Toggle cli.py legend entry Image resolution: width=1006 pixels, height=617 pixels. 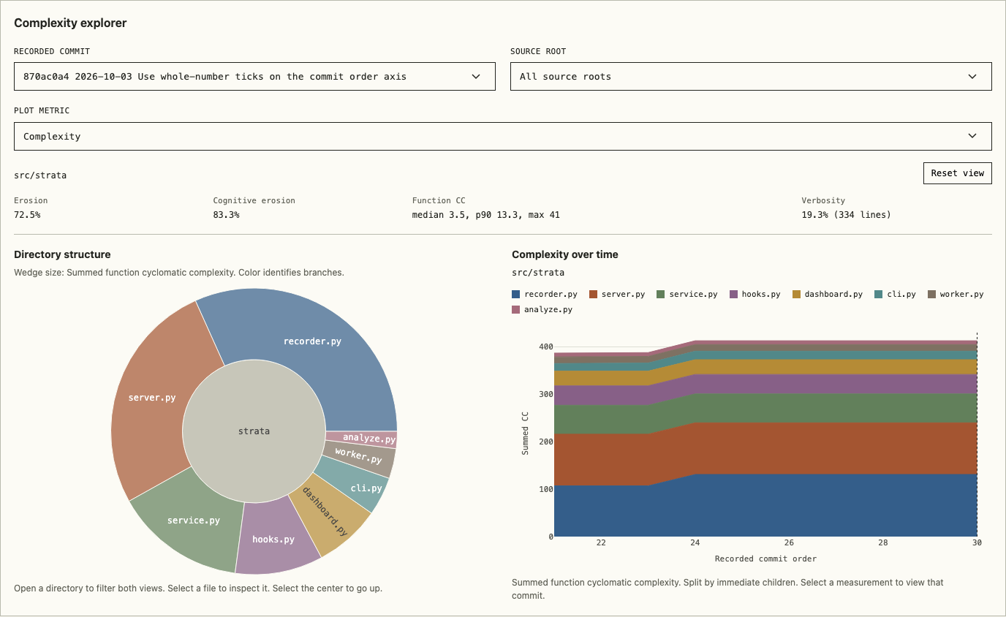click(895, 294)
